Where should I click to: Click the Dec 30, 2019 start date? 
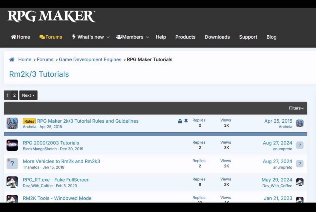[72, 149]
